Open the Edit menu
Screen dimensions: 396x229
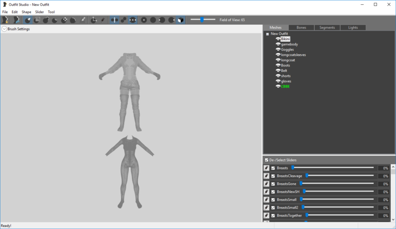[x=15, y=12]
